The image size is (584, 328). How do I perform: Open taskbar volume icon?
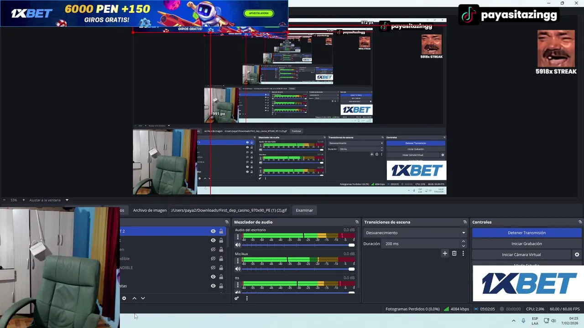click(553, 321)
